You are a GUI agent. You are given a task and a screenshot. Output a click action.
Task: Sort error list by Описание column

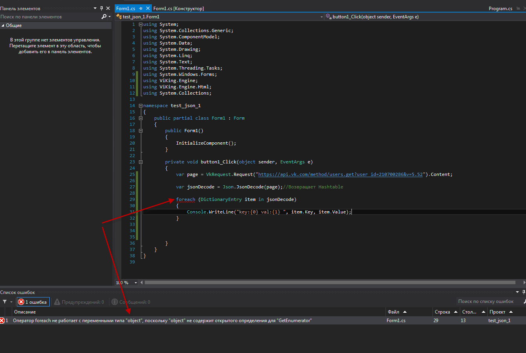[x=198, y=312]
